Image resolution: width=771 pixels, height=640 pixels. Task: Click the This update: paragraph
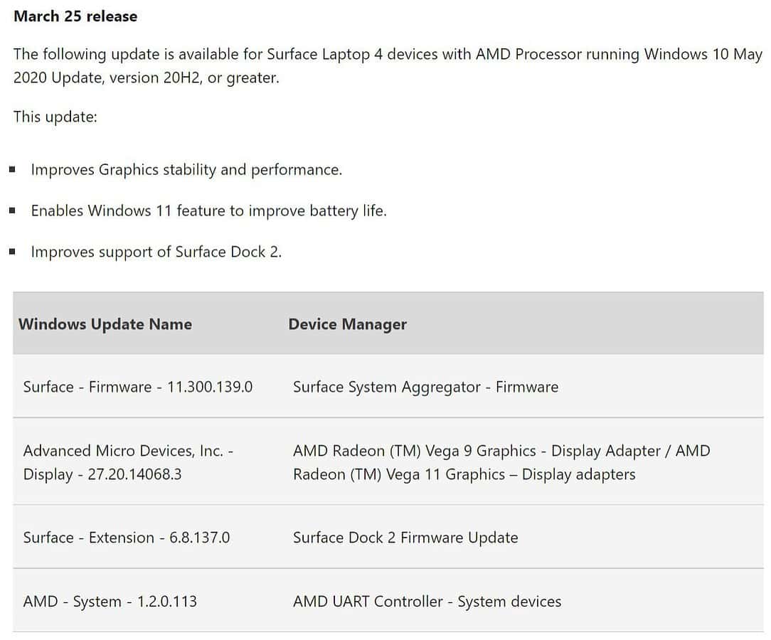tap(55, 117)
